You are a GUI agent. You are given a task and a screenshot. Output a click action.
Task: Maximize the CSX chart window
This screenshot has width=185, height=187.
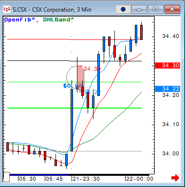tap(155, 9)
